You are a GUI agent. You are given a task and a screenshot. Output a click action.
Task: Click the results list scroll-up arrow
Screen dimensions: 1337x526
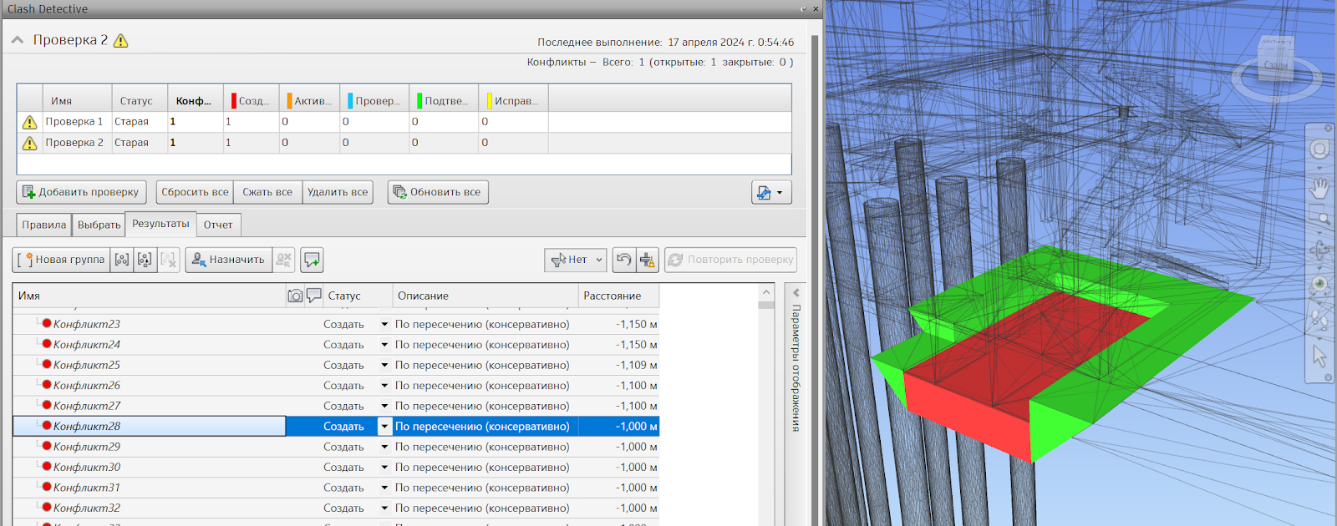[766, 292]
